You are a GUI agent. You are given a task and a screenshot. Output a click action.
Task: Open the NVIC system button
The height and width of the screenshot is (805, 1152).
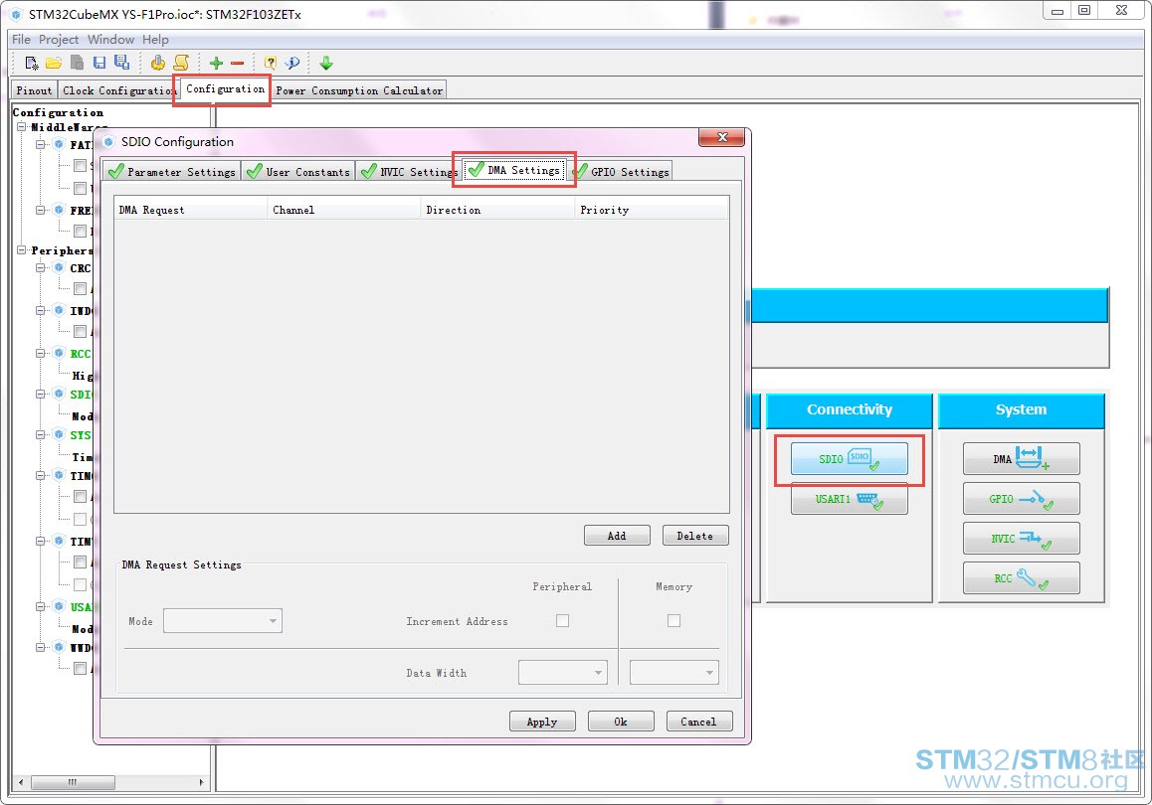click(x=1022, y=539)
